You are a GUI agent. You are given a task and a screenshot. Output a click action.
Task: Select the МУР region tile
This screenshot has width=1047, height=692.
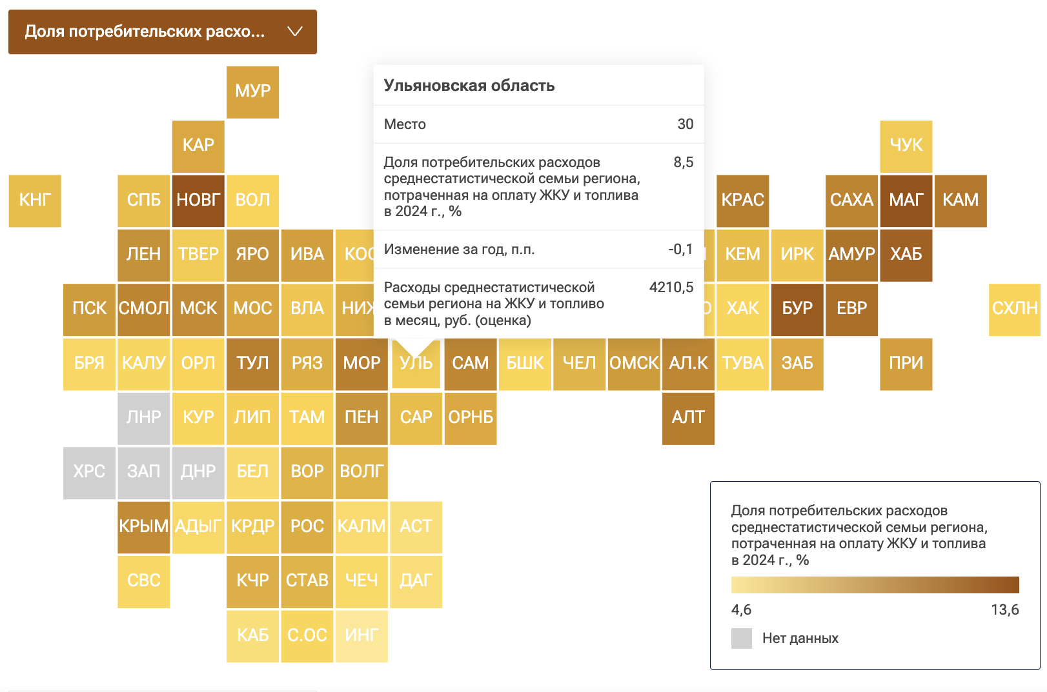(x=253, y=92)
